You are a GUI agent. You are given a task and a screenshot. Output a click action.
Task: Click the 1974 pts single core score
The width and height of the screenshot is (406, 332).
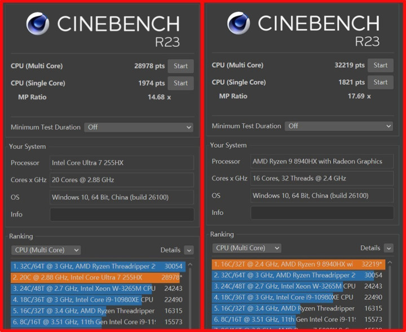pos(152,83)
